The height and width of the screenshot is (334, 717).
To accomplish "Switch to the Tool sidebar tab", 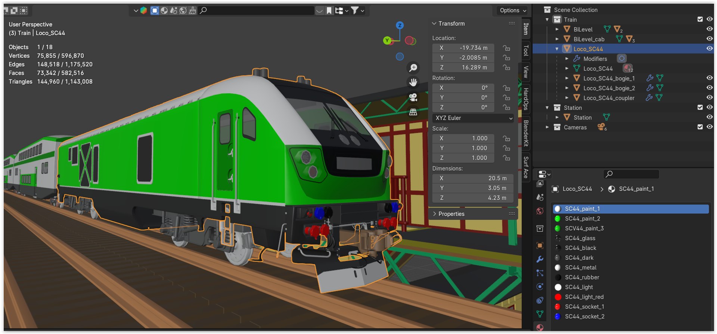I will tap(526, 51).
